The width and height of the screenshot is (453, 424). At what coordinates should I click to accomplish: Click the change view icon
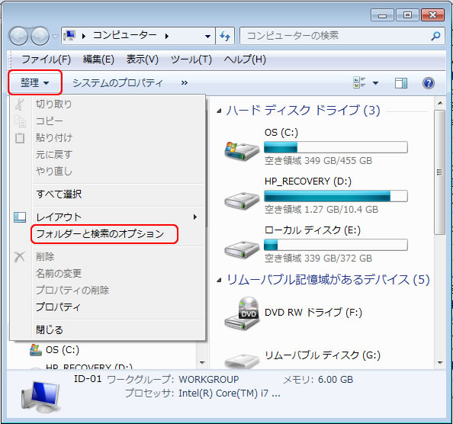[359, 82]
